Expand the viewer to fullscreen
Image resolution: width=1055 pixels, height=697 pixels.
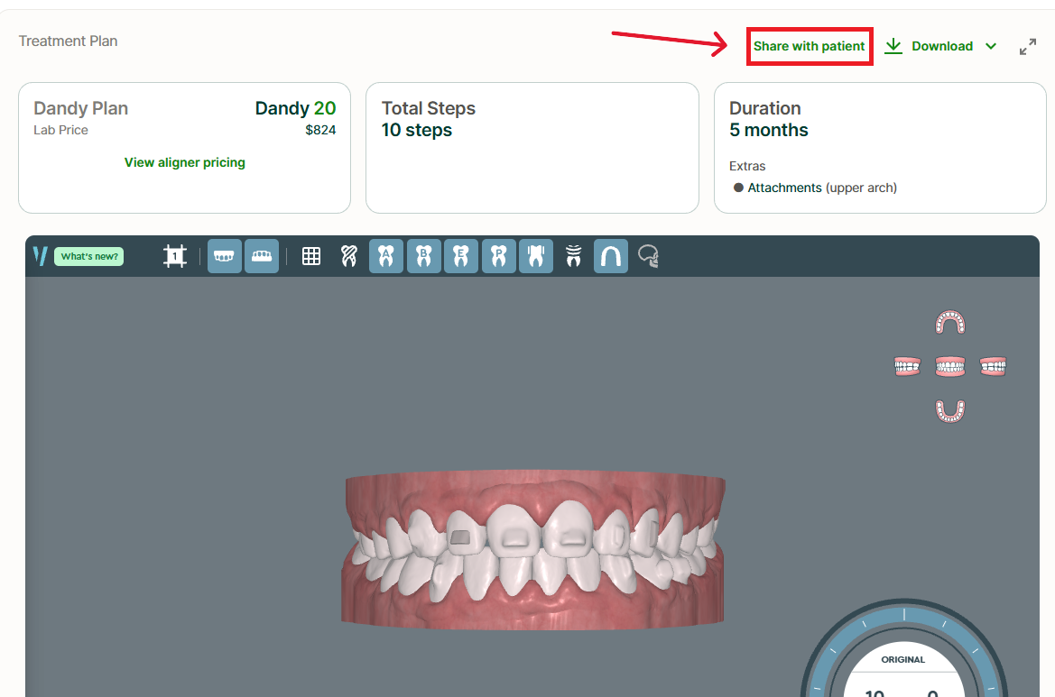click(1027, 47)
